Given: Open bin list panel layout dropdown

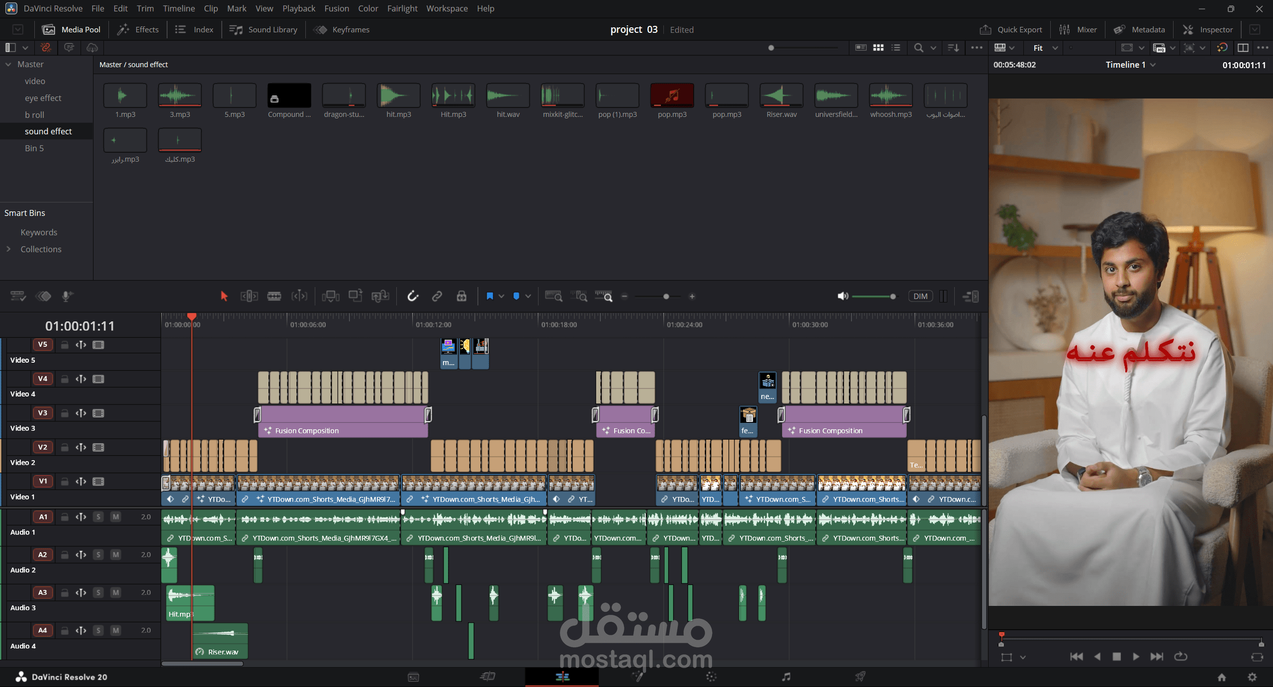Looking at the screenshot, I should (25, 48).
